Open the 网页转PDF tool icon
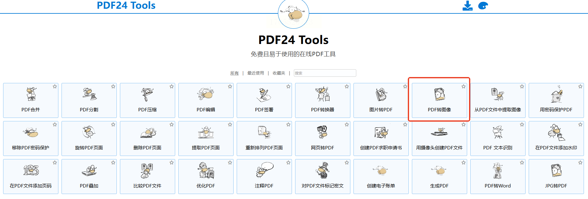This screenshot has width=588, height=199. [x=322, y=132]
